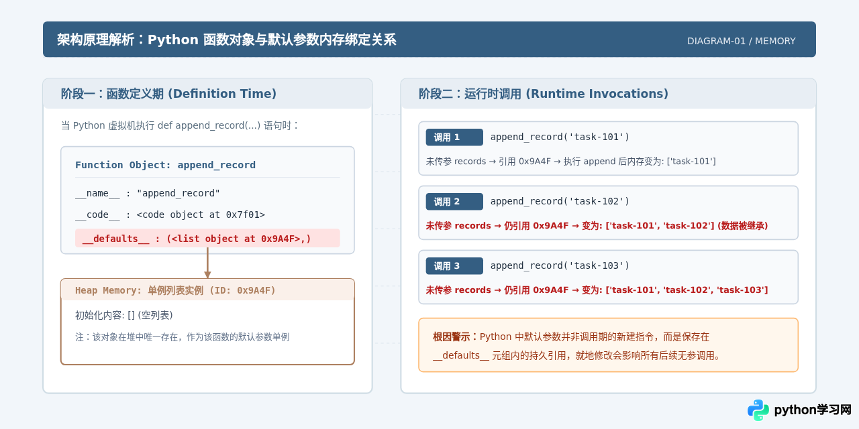Click the 调用 2 badge
The height and width of the screenshot is (429, 859).
(454, 202)
